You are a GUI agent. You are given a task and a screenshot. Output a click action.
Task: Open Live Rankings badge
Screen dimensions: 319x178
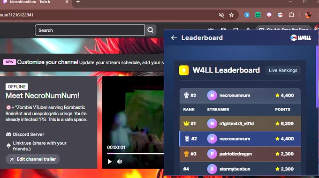point(283,70)
